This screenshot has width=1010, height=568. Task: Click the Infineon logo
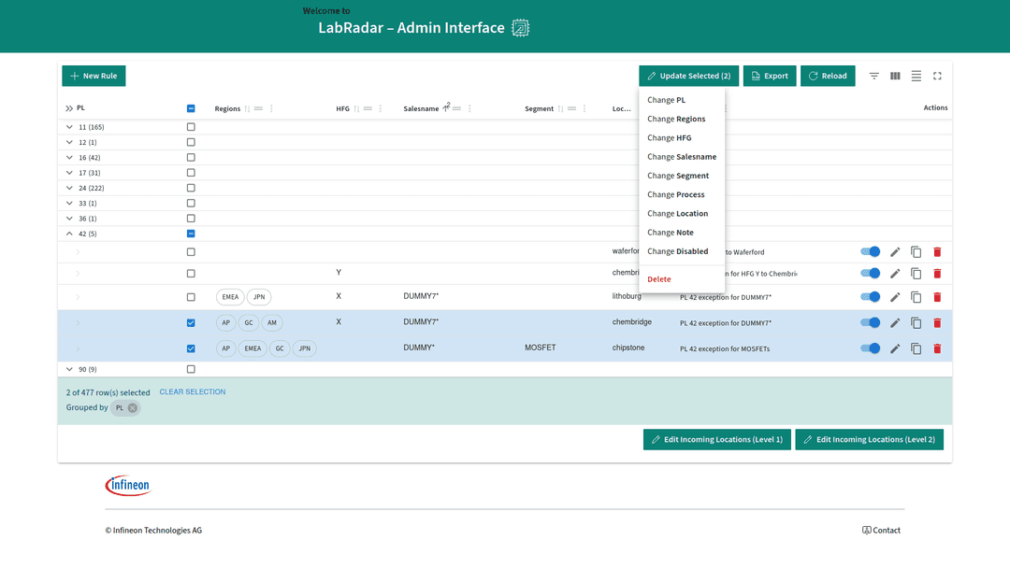127,486
